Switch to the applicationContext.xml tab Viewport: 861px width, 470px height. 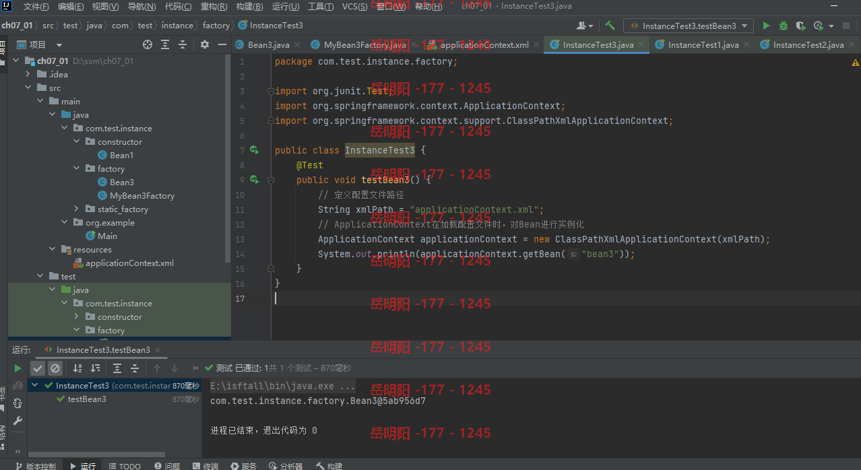(484, 45)
